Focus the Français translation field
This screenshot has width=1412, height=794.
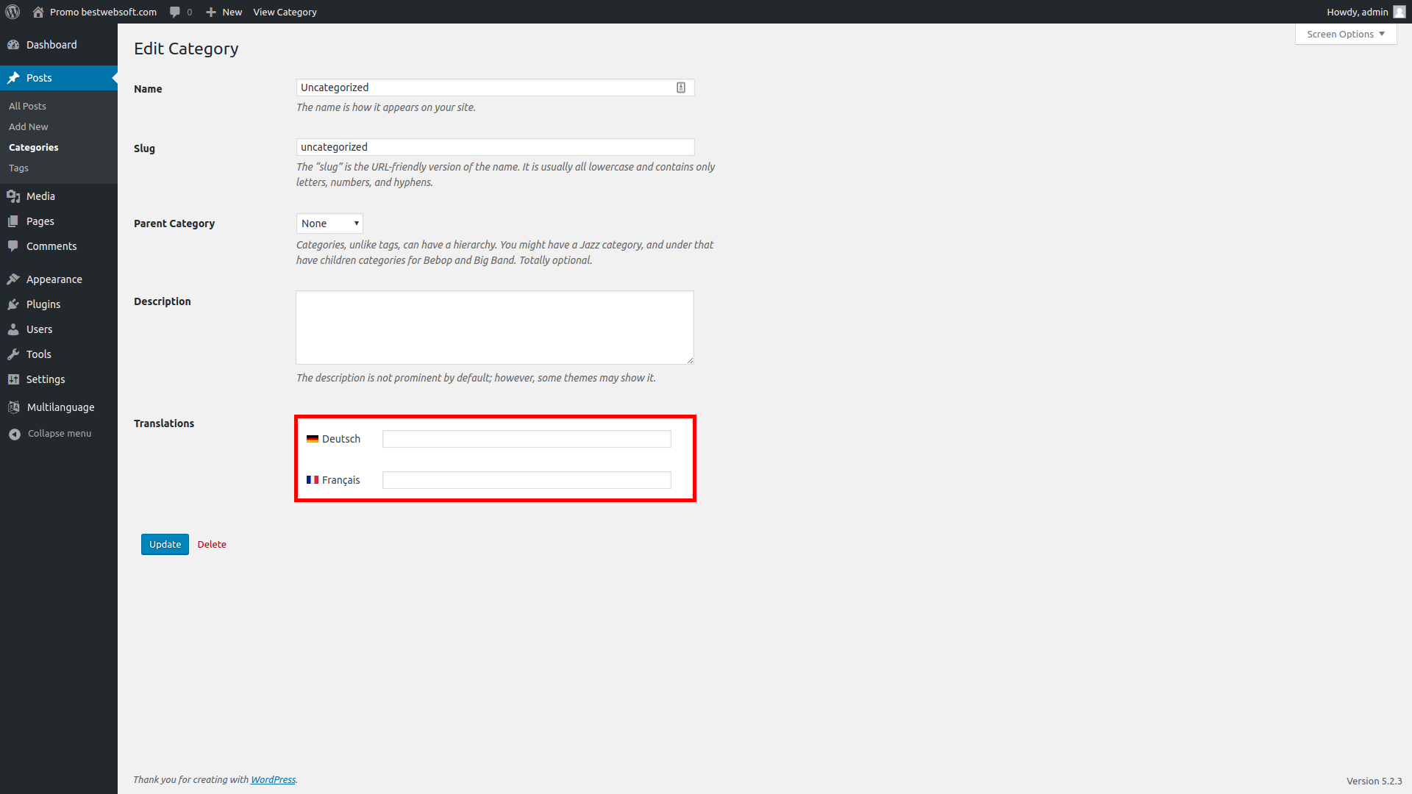[527, 480]
